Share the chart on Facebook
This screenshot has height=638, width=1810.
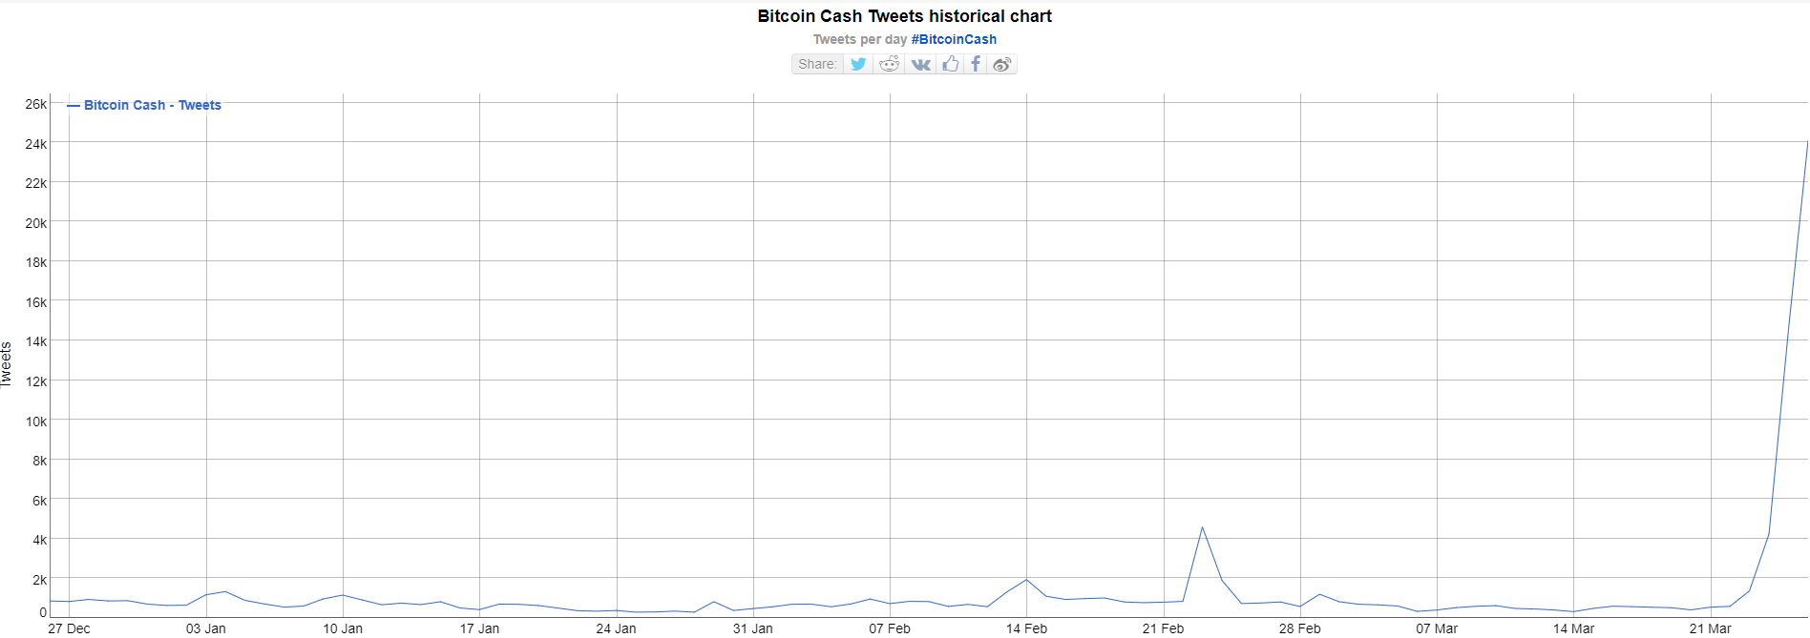tap(975, 64)
